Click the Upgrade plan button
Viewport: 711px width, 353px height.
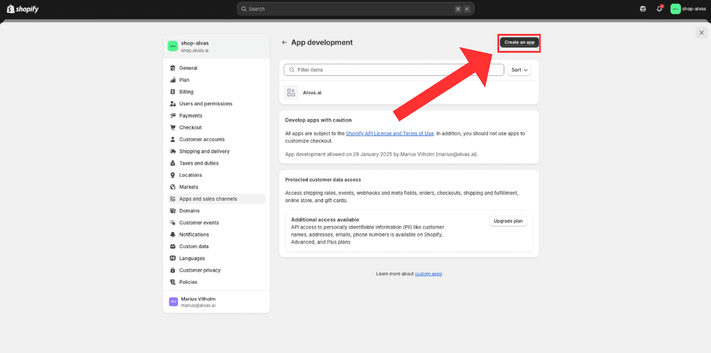point(508,221)
